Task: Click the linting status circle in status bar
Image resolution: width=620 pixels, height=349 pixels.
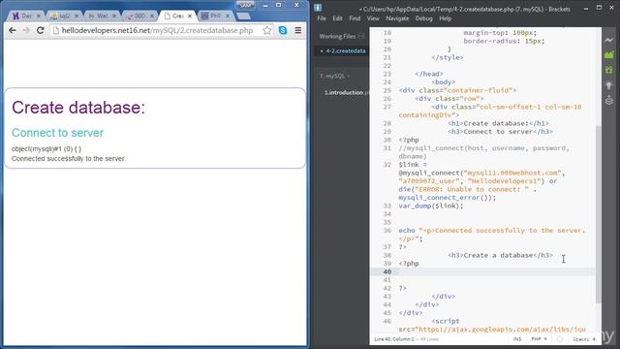Action: point(560,339)
